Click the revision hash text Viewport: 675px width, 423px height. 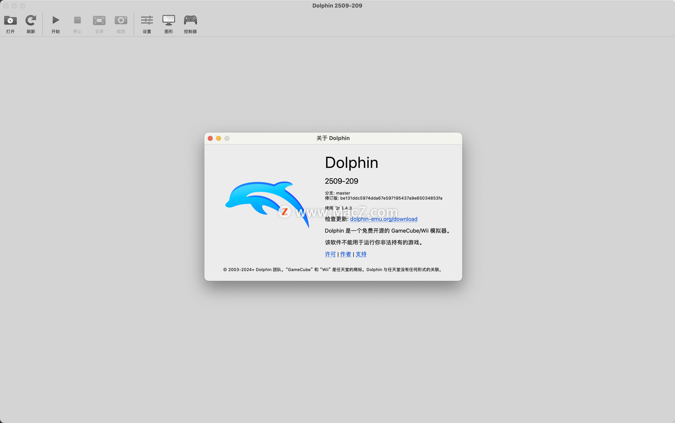[x=391, y=198]
